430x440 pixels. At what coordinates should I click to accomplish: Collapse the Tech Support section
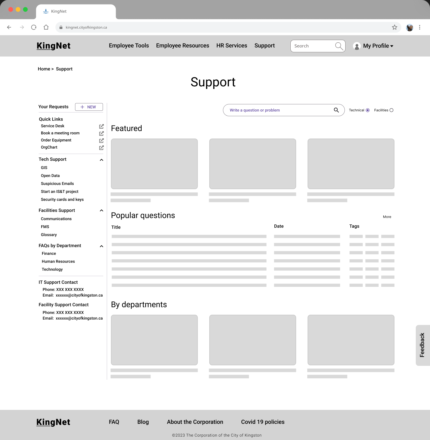pyautogui.click(x=102, y=160)
